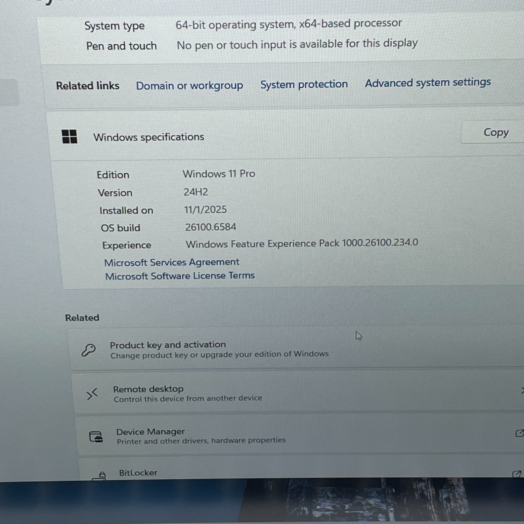Image resolution: width=524 pixels, height=524 pixels.
Task: Click the external-link icon on BitLocker row
Action: click(516, 474)
